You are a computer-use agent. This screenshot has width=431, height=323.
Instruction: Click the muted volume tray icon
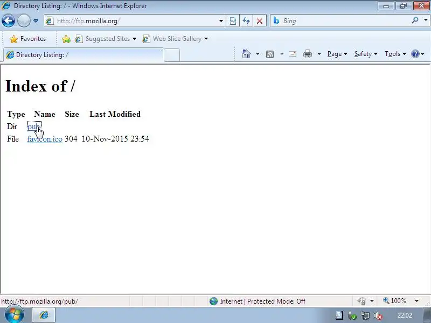378,316
